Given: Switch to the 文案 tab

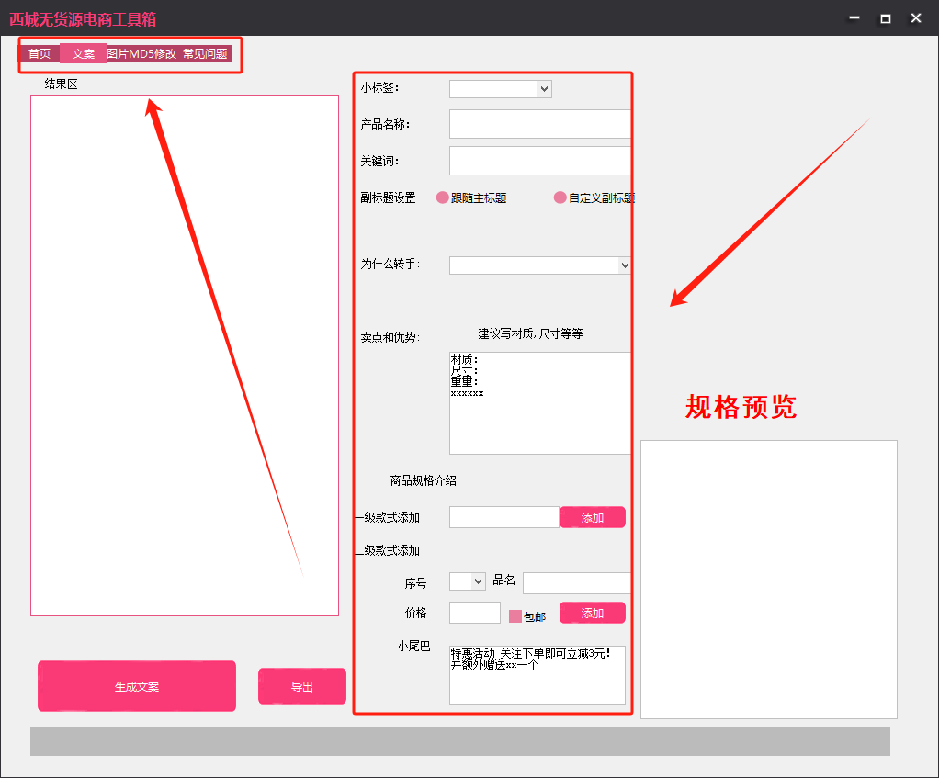Looking at the screenshot, I should 84,54.
